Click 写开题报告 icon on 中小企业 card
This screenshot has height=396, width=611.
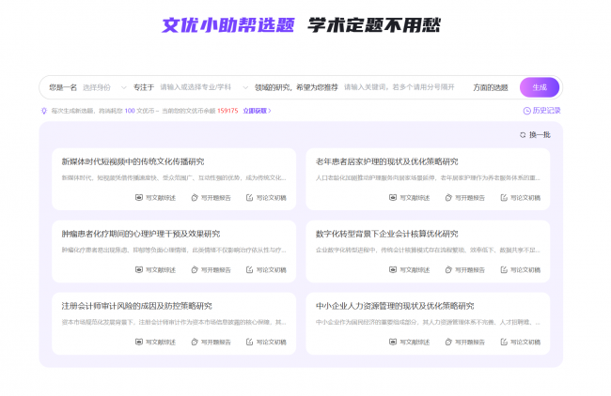pos(448,342)
